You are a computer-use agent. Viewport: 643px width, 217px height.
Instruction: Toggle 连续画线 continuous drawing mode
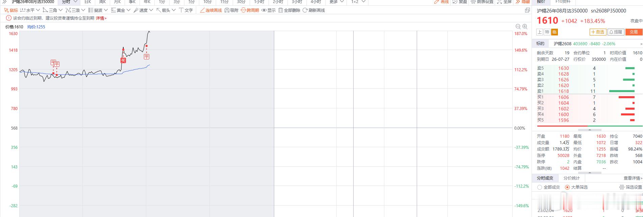tap(211, 10)
